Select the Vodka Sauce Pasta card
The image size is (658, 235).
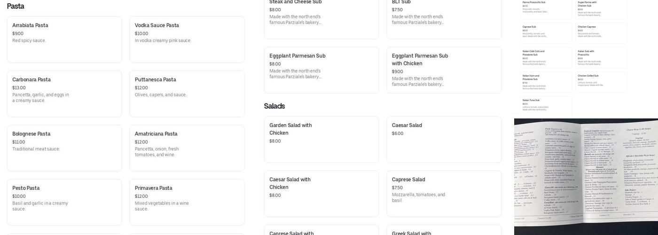[187, 39]
